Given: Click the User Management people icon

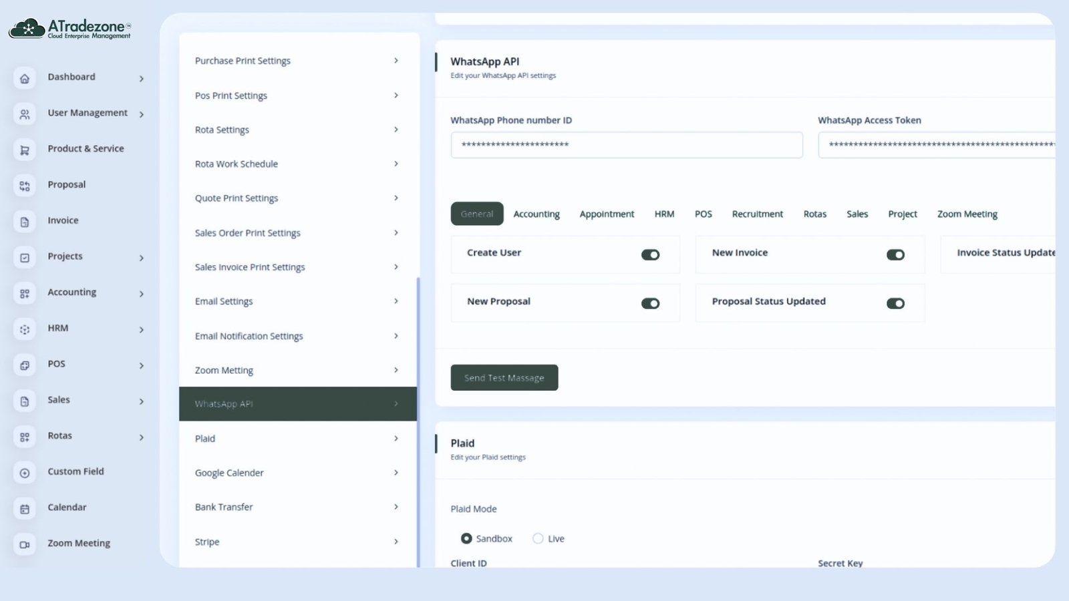Looking at the screenshot, I should tap(25, 115).
